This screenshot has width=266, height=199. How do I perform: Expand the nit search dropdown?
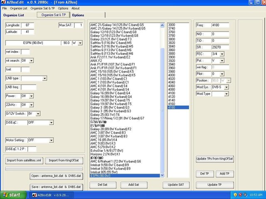31,61
